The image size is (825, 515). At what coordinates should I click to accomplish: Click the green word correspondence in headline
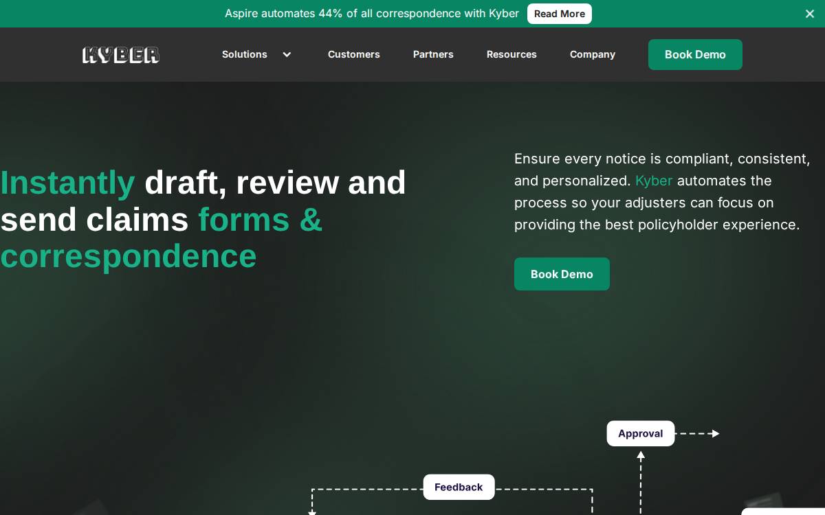[x=129, y=256]
